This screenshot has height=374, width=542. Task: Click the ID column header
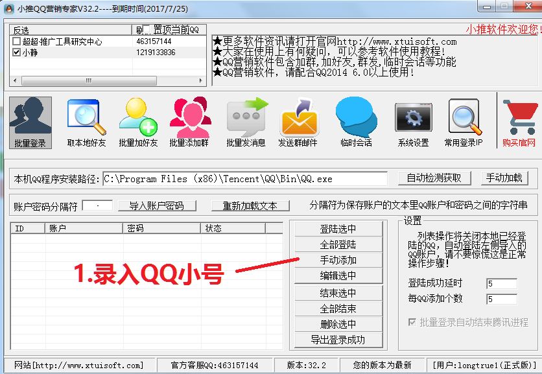tap(28, 228)
